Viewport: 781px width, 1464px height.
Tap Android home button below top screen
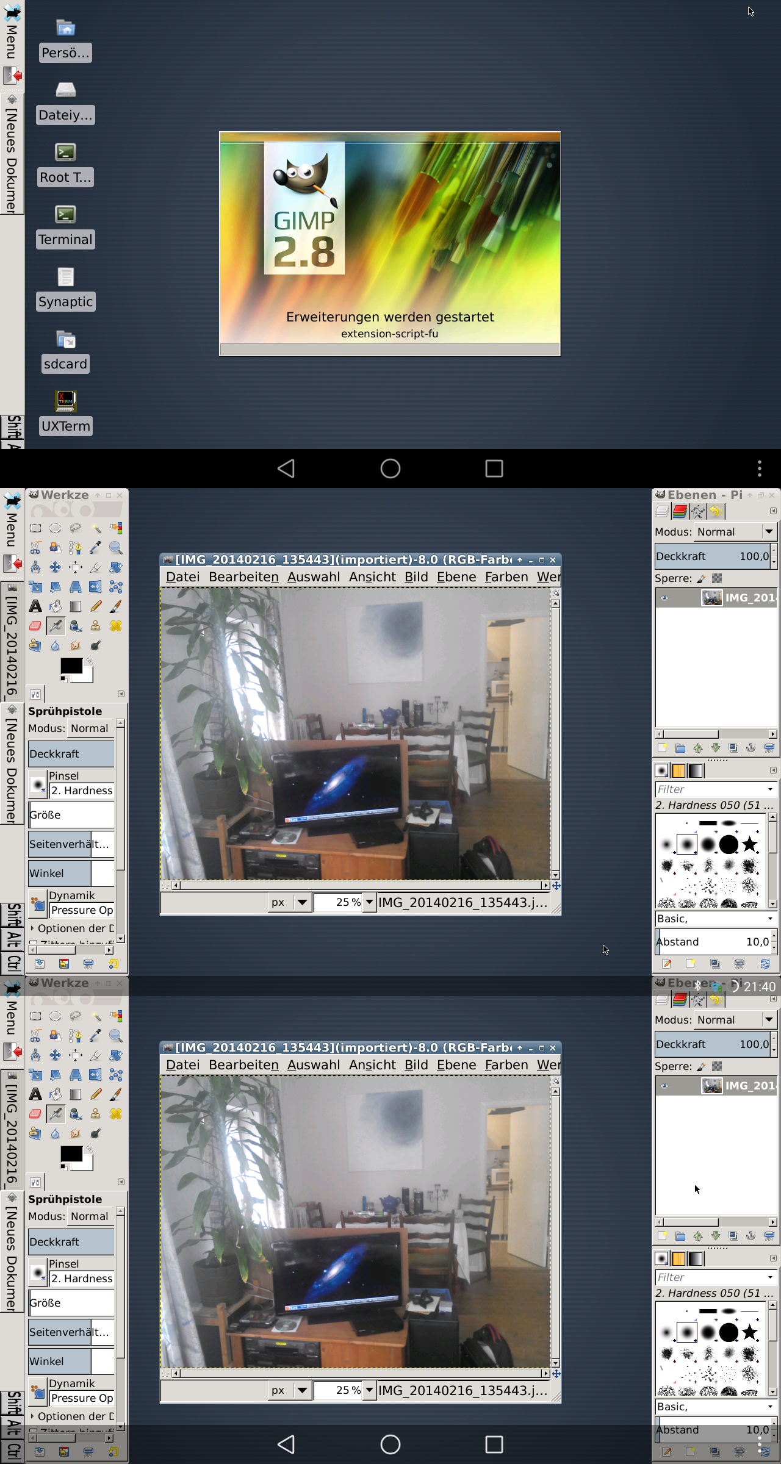click(x=390, y=468)
